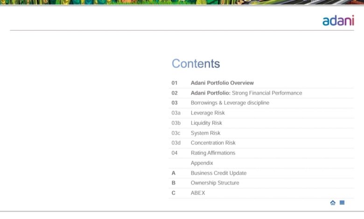This screenshot has height=219, width=364.
Task: Jump to Liquidity Risk
Action: (x=206, y=123)
